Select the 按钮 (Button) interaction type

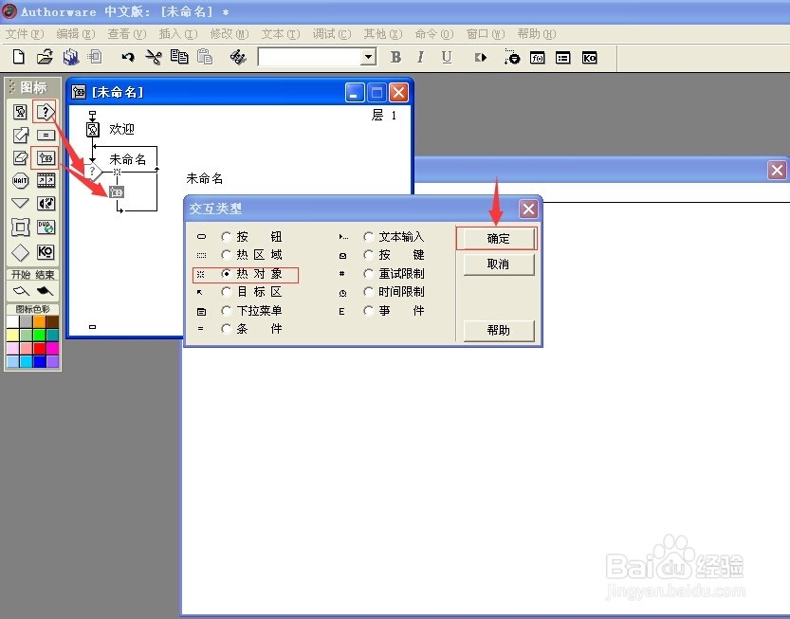click(226, 237)
